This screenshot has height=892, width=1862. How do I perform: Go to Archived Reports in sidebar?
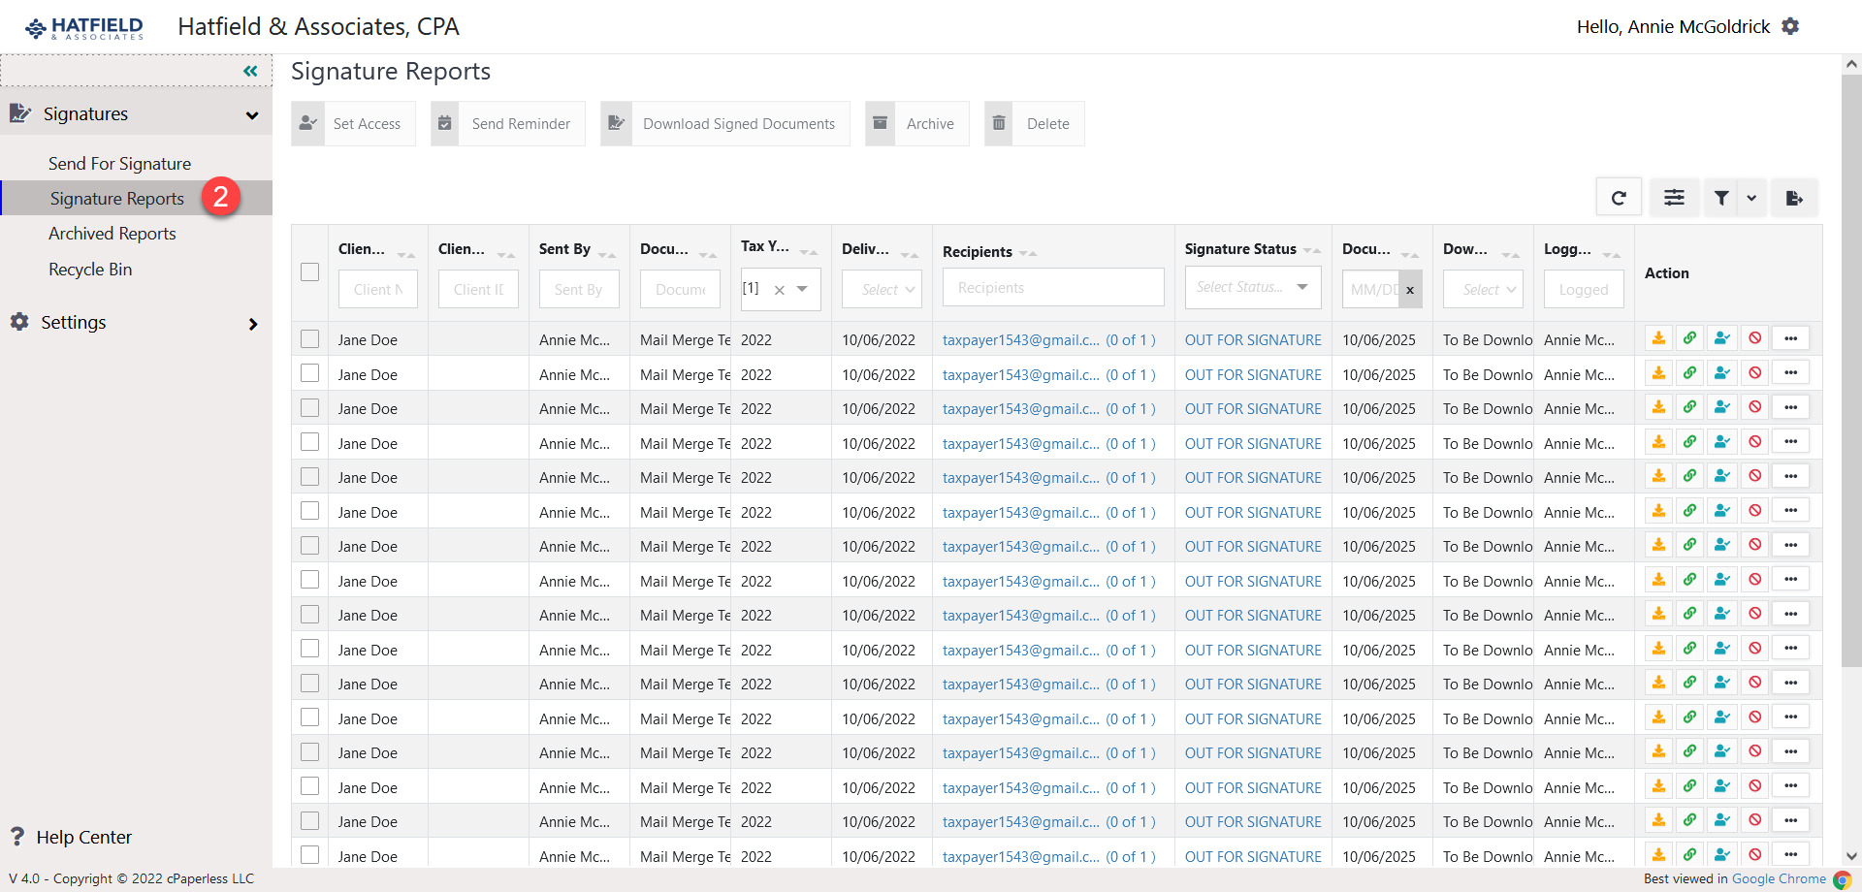point(112,234)
